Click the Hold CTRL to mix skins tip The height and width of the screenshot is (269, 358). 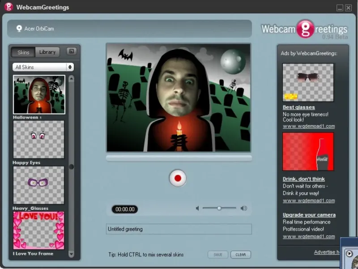pos(146,255)
